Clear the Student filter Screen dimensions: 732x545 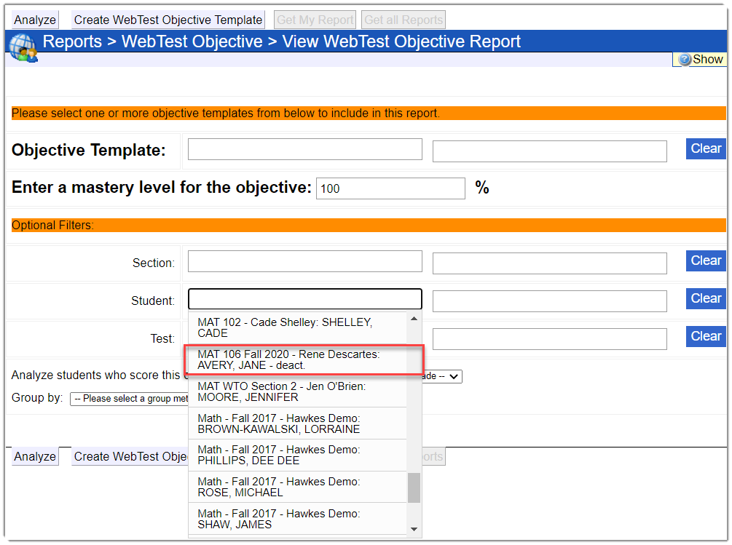tap(705, 299)
